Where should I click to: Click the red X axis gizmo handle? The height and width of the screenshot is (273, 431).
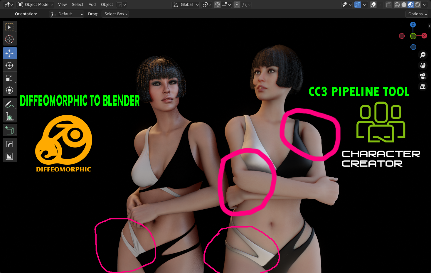pyautogui.click(x=424, y=36)
